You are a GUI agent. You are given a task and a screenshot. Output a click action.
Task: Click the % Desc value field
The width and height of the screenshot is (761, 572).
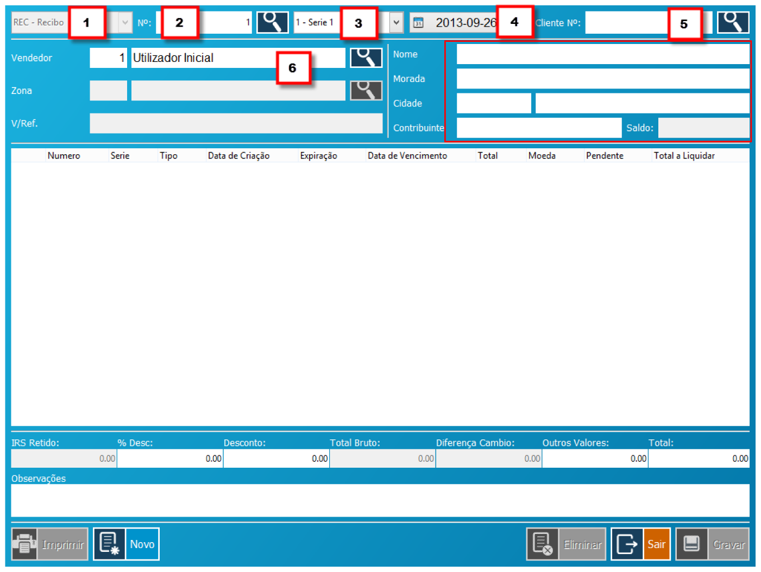click(x=170, y=458)
